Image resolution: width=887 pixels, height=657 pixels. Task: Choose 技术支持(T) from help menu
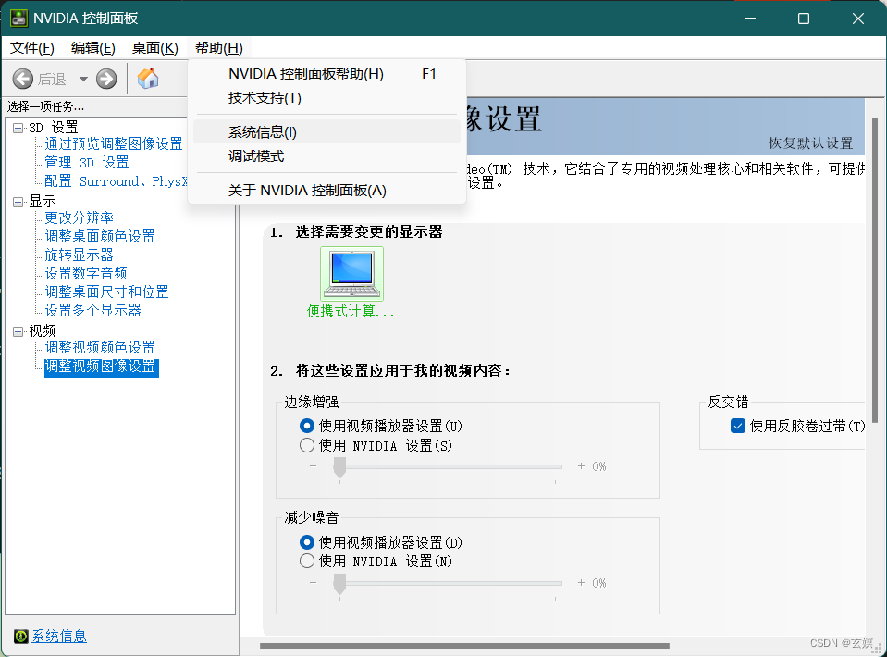click(x=327, y=98)
